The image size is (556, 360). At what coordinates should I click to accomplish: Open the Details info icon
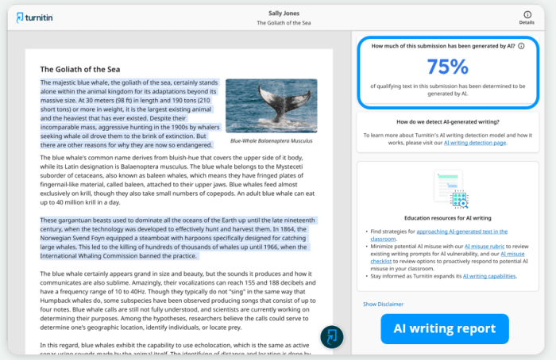[x=527, y=14]
